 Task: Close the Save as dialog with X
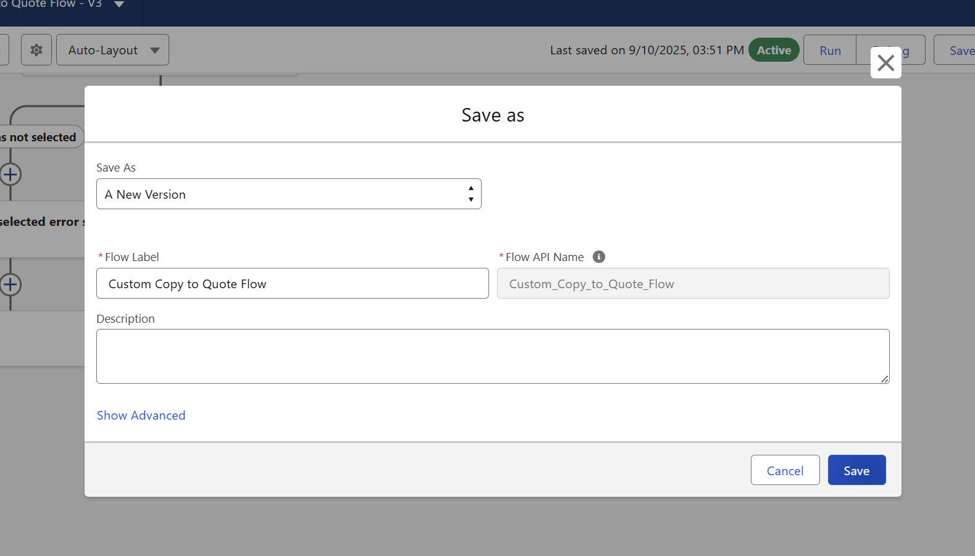(x=885, y=63)
